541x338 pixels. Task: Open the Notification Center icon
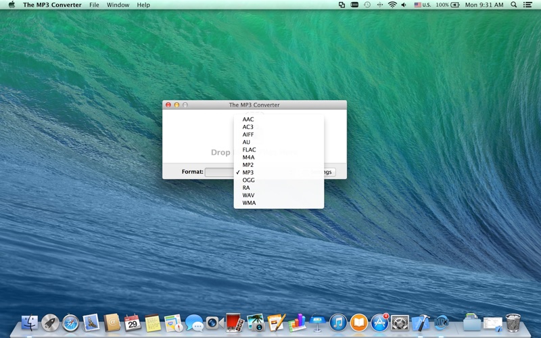[528, 5]
